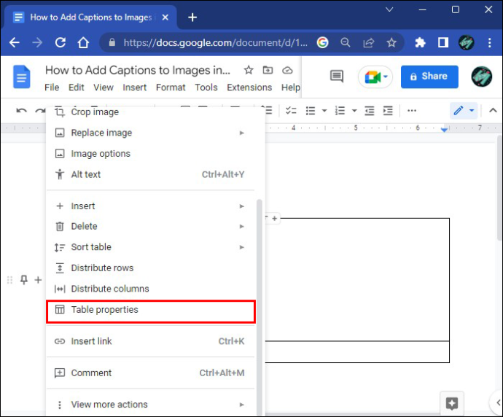The height and width of the screenshot is (417, 503).
Task: Apply numbered list formatting
Action: coord(340,111)
